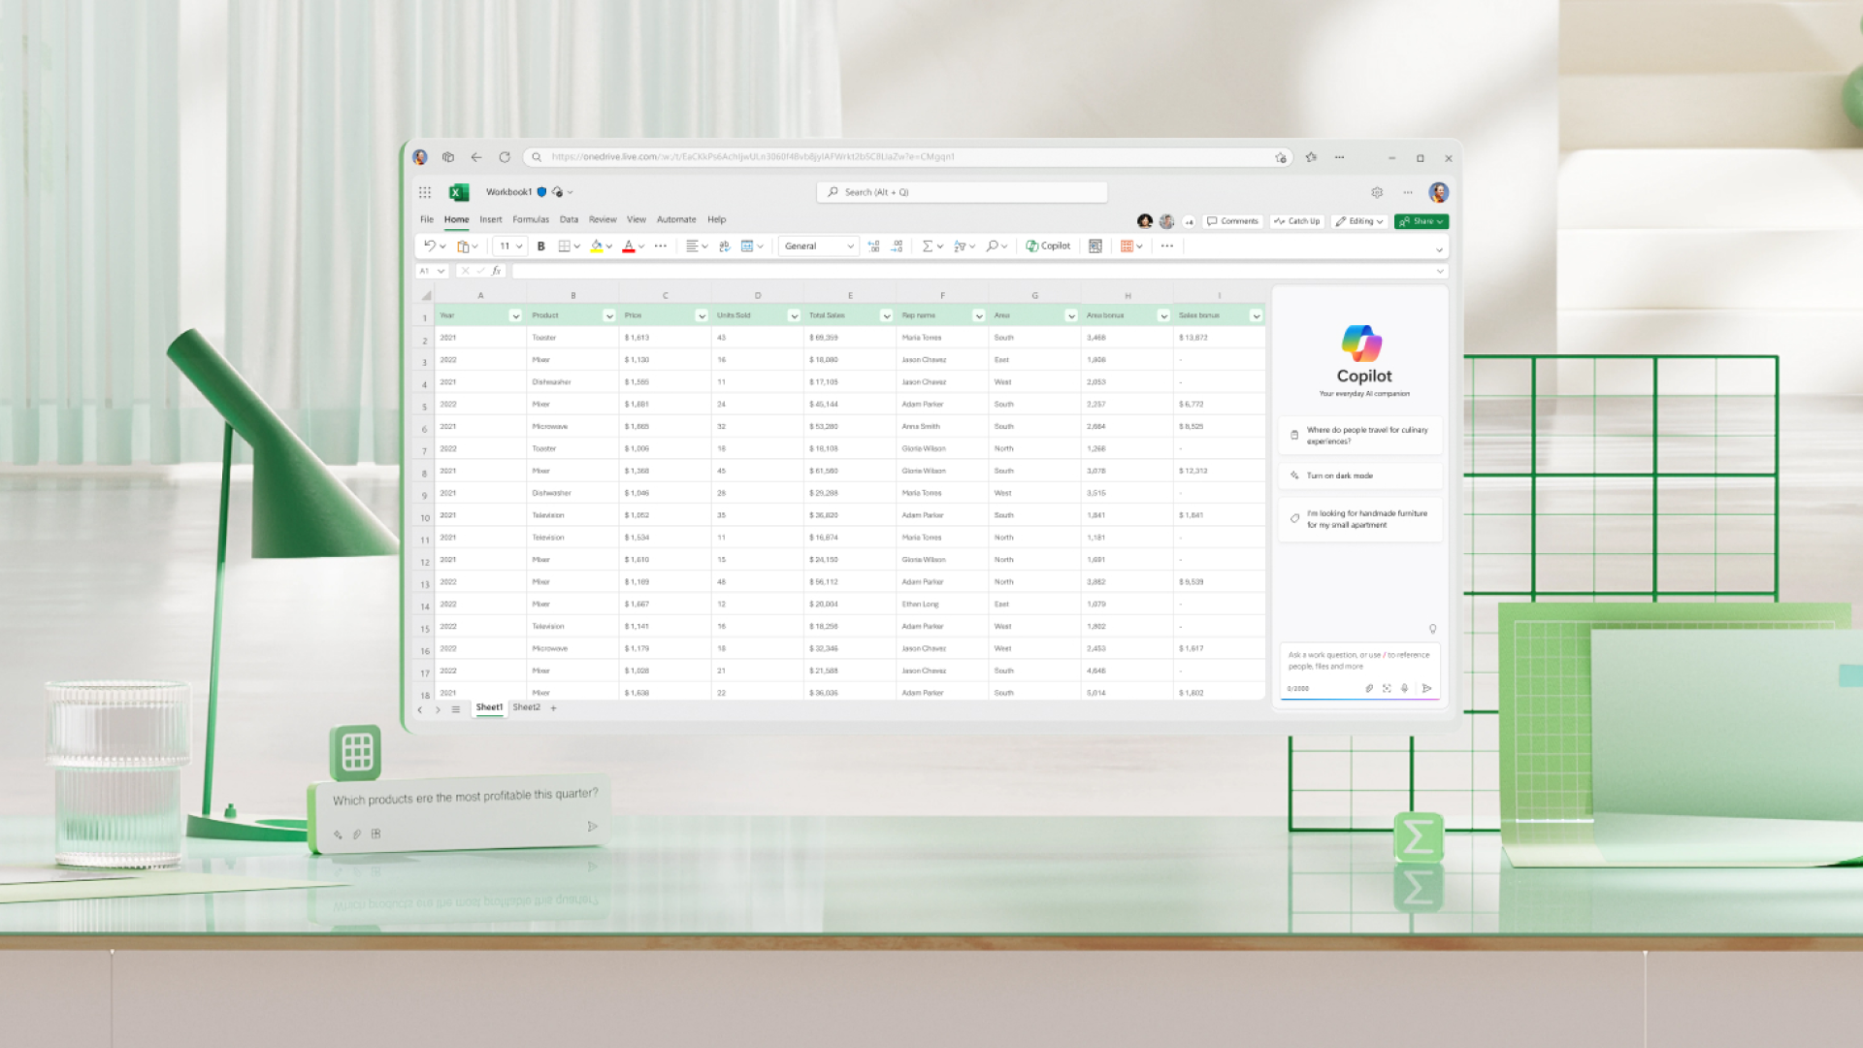Image resolution: width=1863 pixels, height=1048 pixels.
Task: Open the Formulas ribbon tab
Action: [531, 219]
